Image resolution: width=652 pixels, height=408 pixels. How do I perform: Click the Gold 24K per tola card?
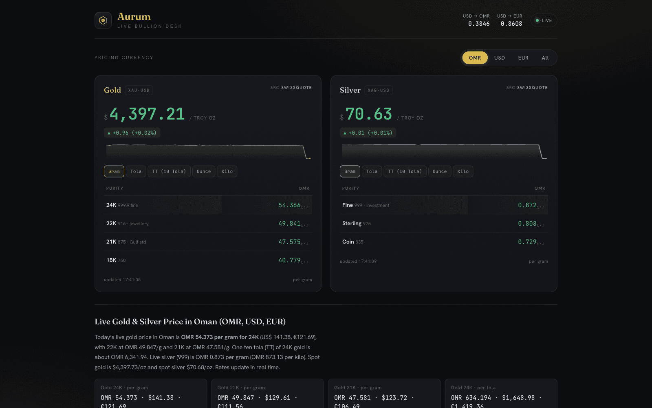501,394
